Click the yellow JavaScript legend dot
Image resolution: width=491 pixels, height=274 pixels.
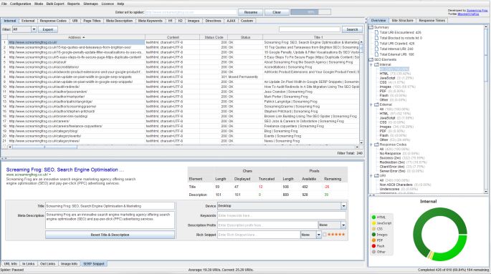[373, 223]
